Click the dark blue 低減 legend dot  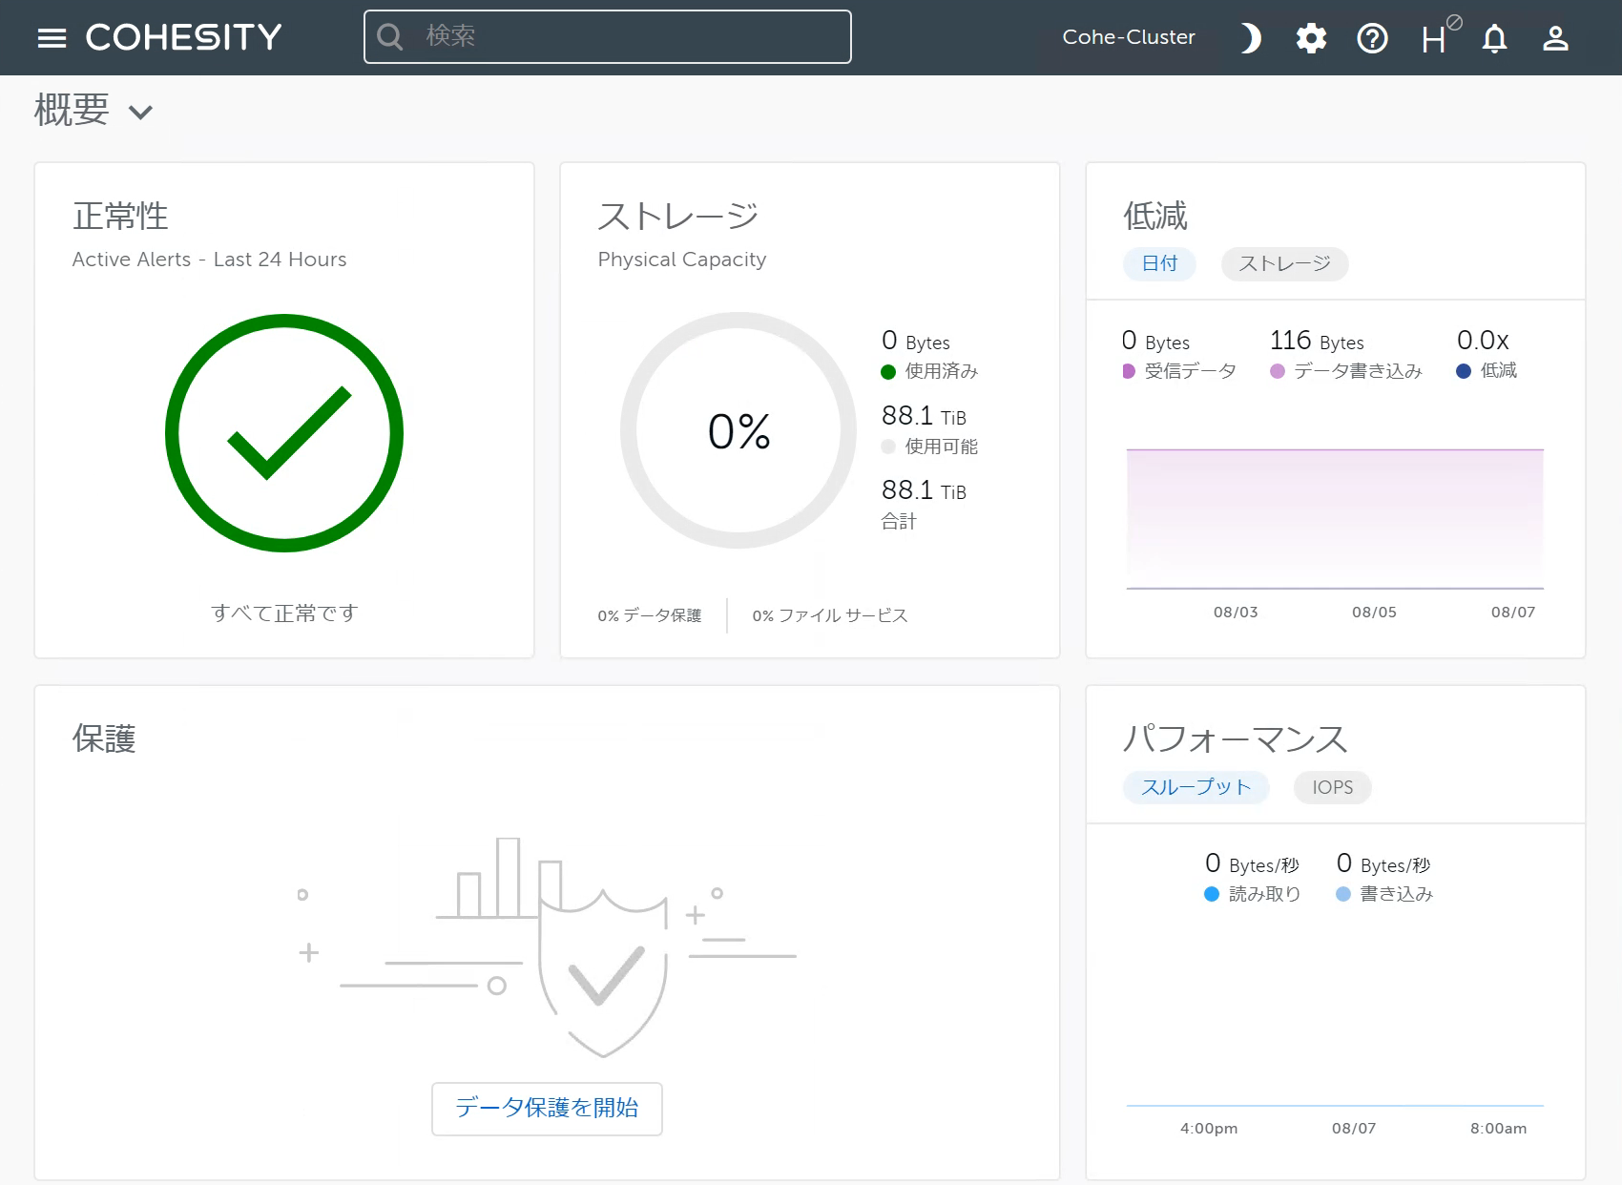point(1464,371)
